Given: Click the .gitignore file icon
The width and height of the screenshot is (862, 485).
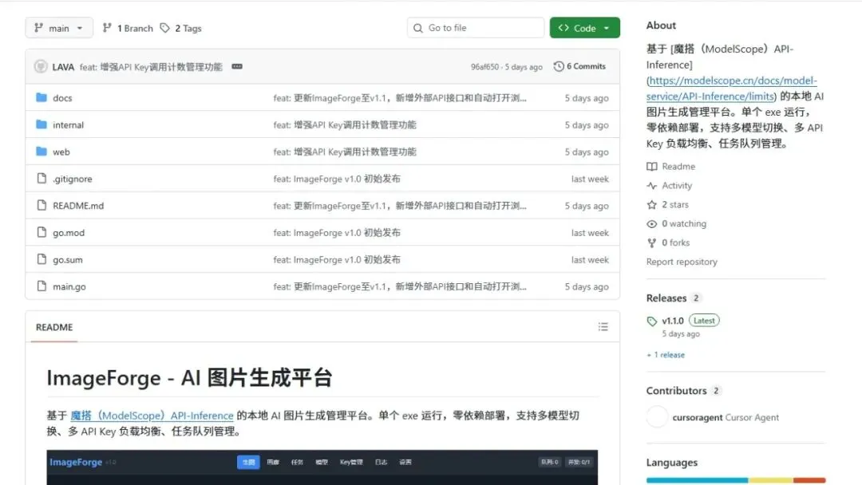Looking at the screenshot, I should (42, 179).
